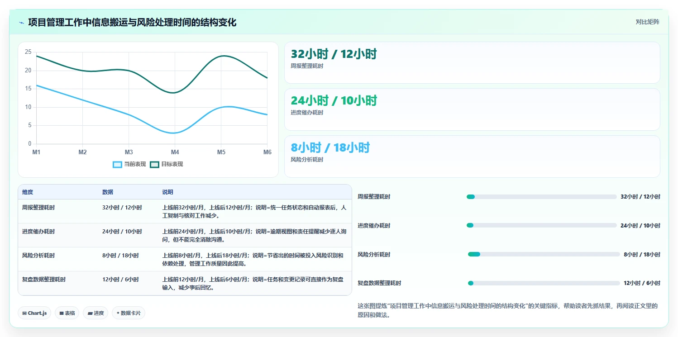The height and width of the screenshot is (337, 678).
Task: Select the 复盘数据整理耗时 table row label
Action: coord(44,280)
